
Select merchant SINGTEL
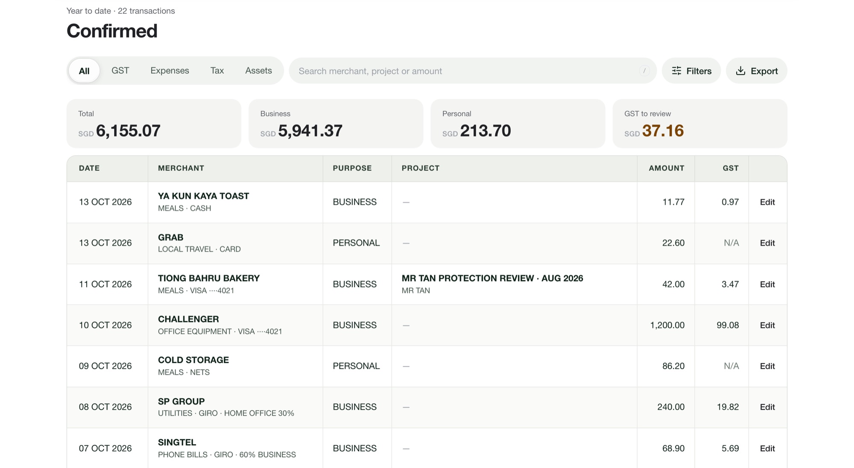coord(177,443)
